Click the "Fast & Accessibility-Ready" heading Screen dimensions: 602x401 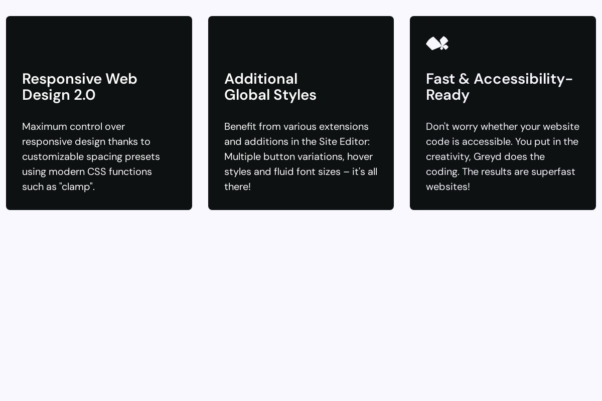click(499, 87)
